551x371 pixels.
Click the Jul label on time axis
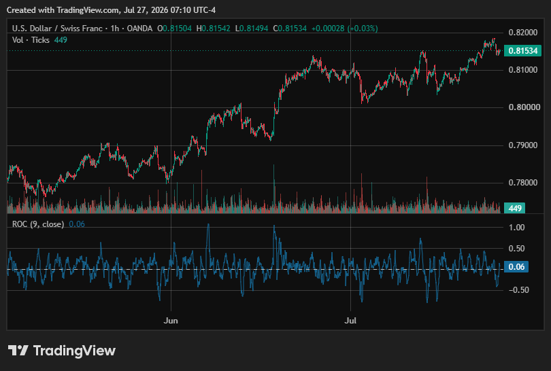(350, 321)
